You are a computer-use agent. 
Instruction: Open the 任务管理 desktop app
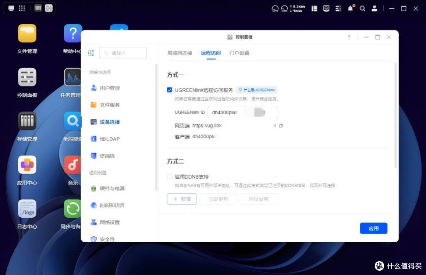(73, 77)
